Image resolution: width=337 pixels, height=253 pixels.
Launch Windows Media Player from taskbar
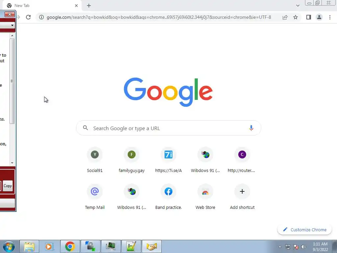[49, 246]
